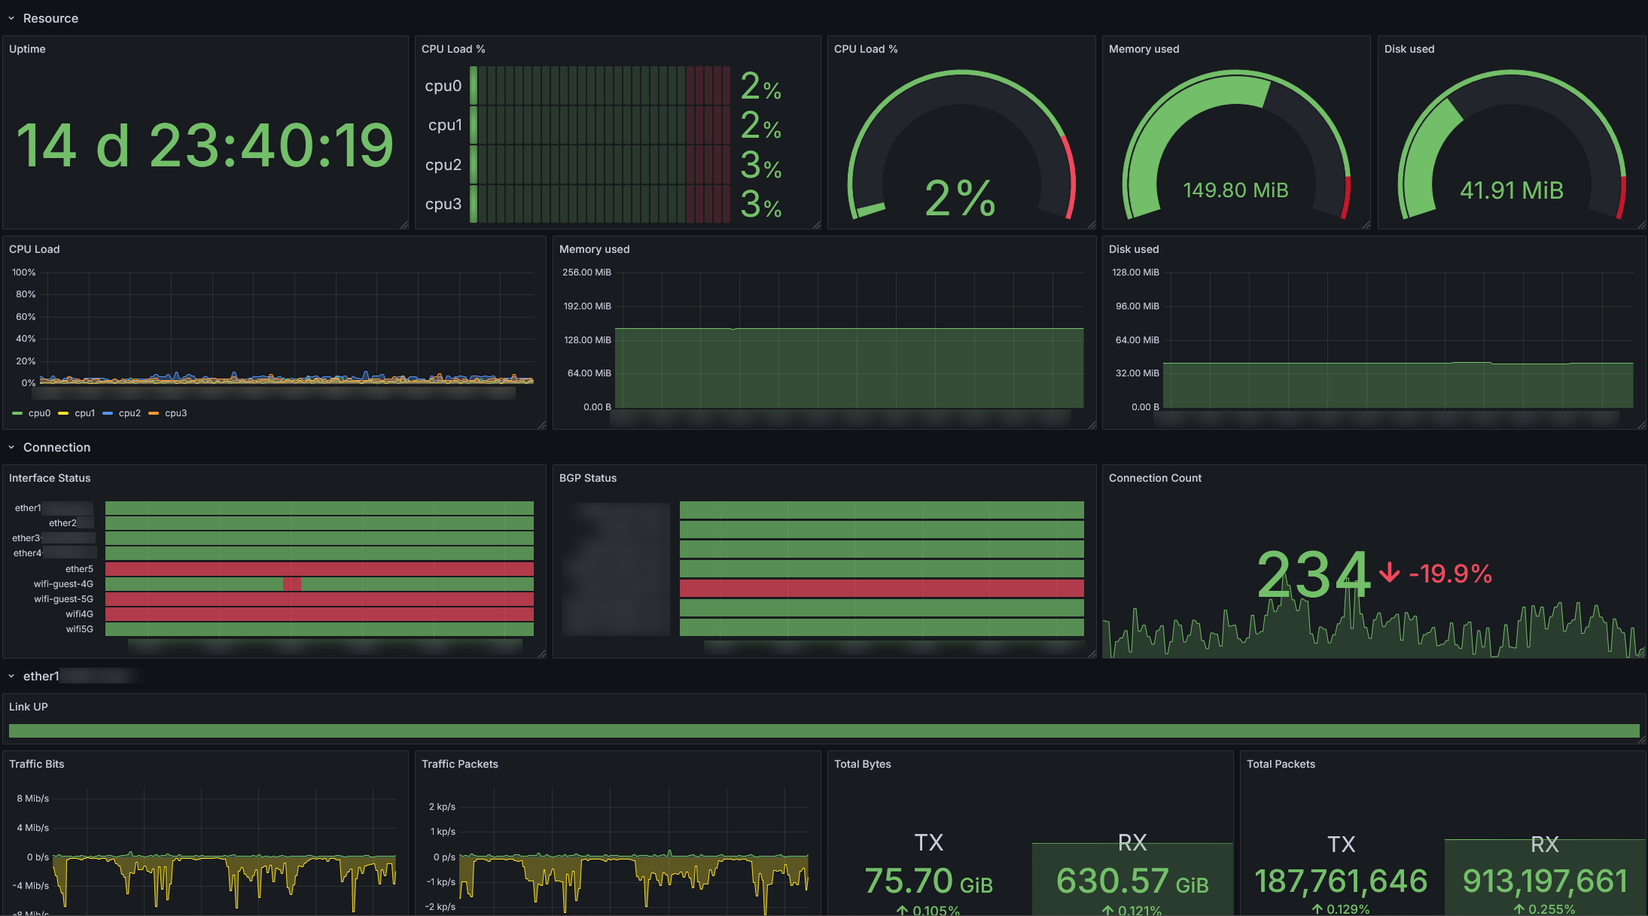Collapse the Resource row chevron
Viewport: 1648px width, 916px height.
(11, 19)
